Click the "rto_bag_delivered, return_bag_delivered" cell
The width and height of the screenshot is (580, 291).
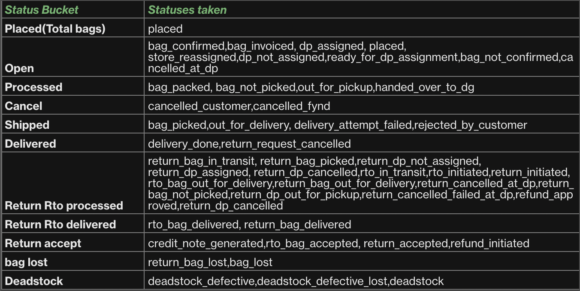click(249, 224)
